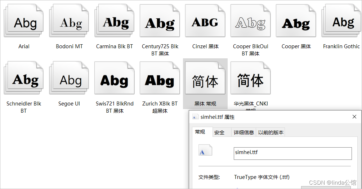Select the 华光黑体_CNKI font icon
The height and width of the screenshot is (189, 362).
point(250,78)
